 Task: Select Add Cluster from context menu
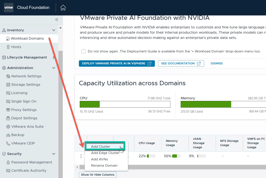101,147
